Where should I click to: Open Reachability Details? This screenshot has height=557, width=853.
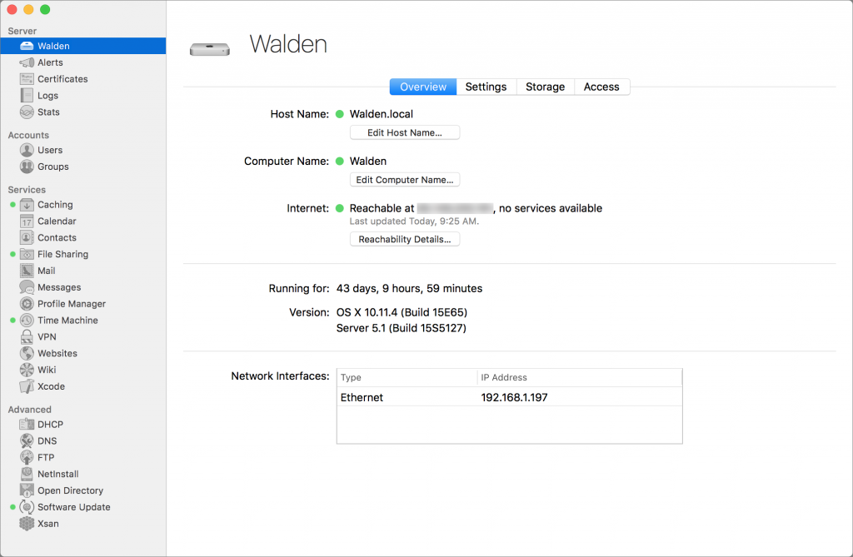pyautogui.click(x=404, y=240)
